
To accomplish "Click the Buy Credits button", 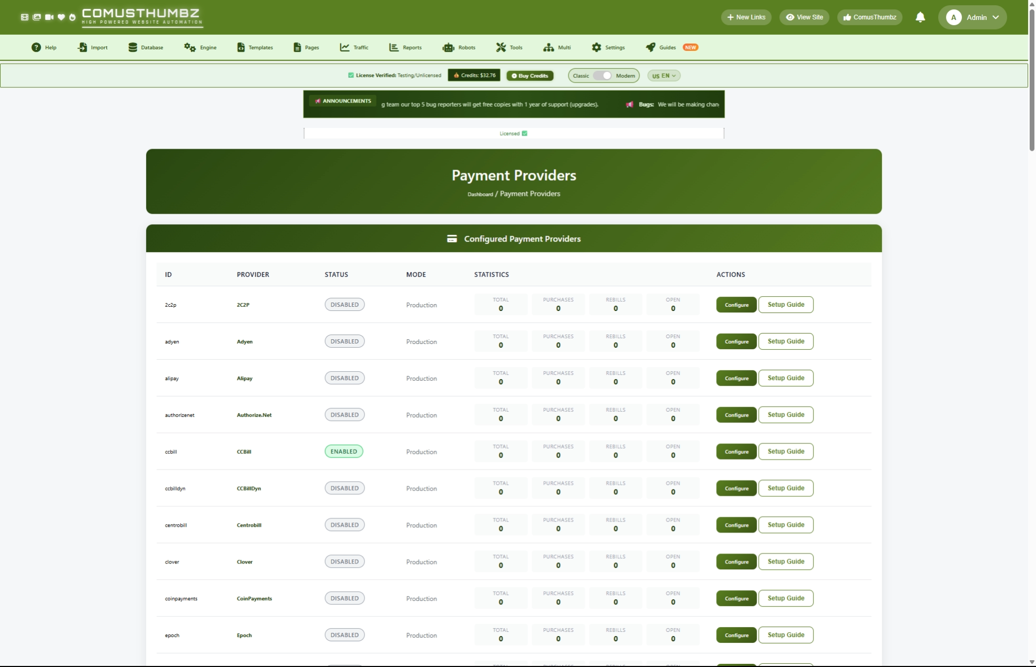I will (x=530, y=76).
